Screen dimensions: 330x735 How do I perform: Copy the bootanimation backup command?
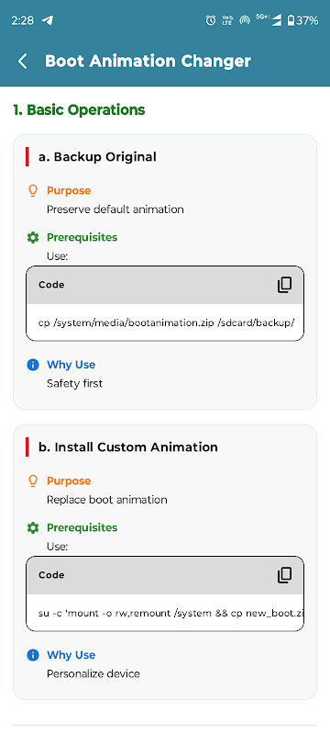(x=284, y=285)
